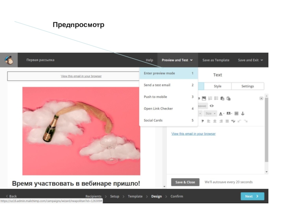
Task: Open the Preview and Test dropdown
Action: (x=178, y=60)
